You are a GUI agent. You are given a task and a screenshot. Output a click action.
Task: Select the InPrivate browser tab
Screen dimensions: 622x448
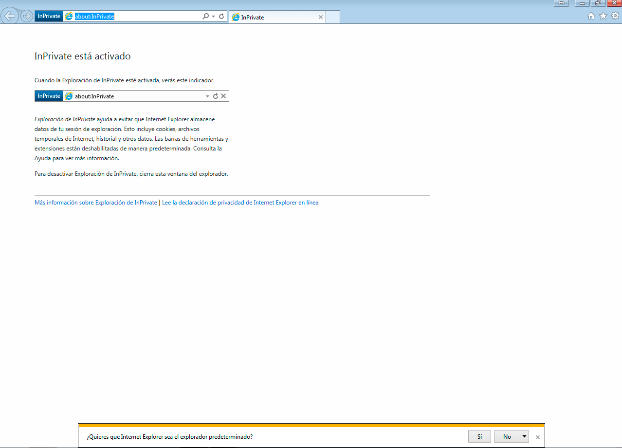coord(277,17)
